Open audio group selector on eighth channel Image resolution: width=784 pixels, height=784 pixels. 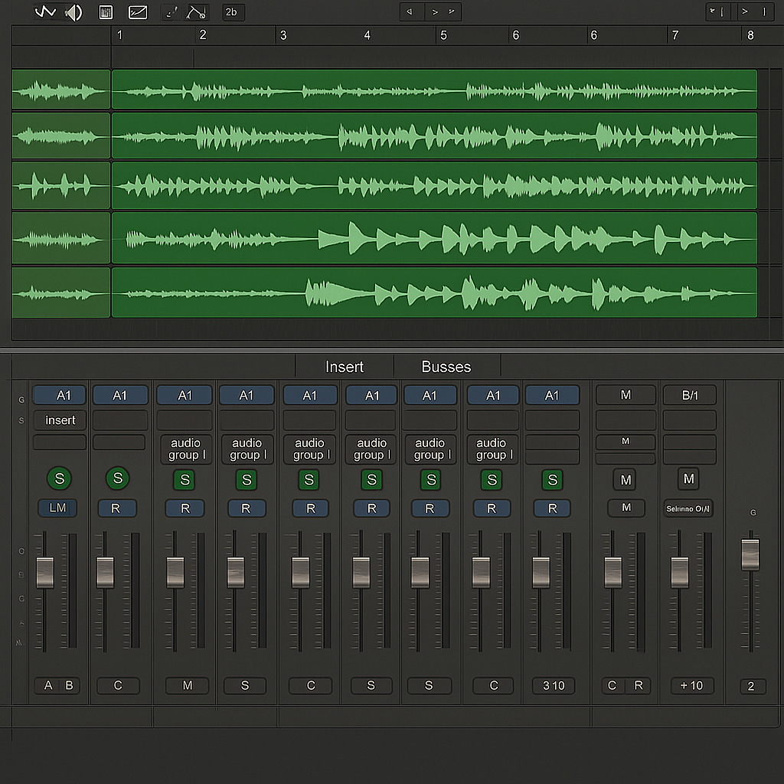[x=492, y=449]
